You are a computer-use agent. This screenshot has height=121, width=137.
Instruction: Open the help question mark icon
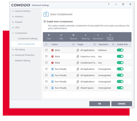pos(109,4)
